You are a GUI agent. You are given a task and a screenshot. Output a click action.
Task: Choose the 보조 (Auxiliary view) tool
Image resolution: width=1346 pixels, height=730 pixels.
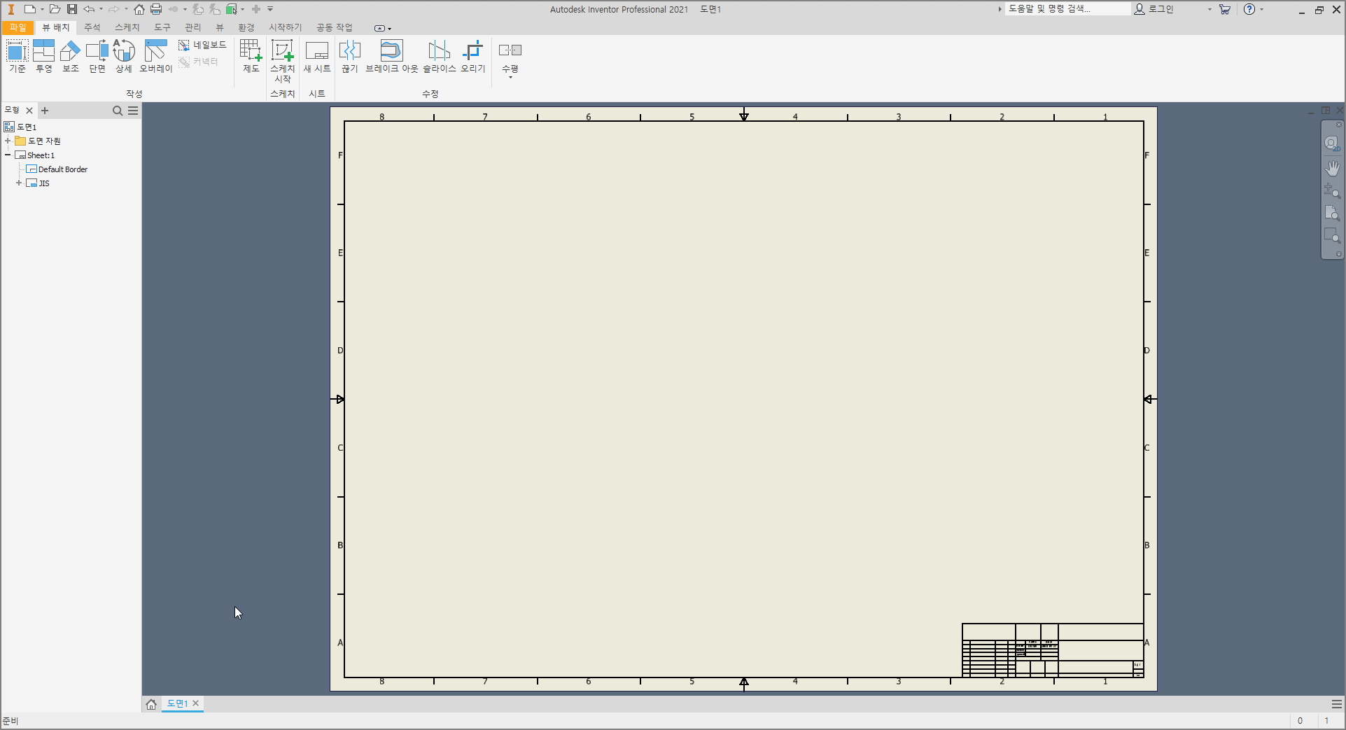click(71, 56)
